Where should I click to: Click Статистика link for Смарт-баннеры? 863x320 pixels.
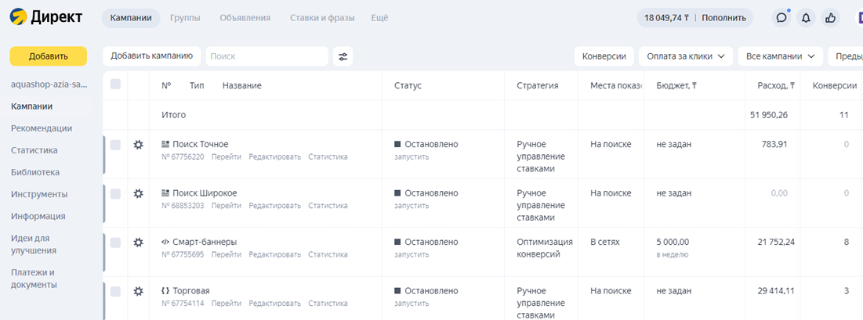tap(328, 254)
